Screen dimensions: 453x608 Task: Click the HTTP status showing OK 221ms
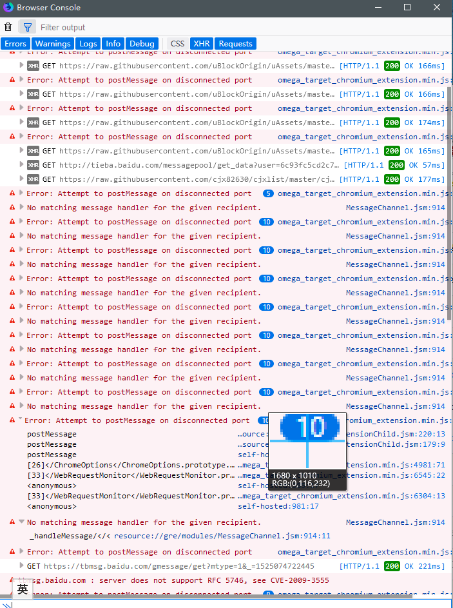pyautogui.click(x=392, y=566)
